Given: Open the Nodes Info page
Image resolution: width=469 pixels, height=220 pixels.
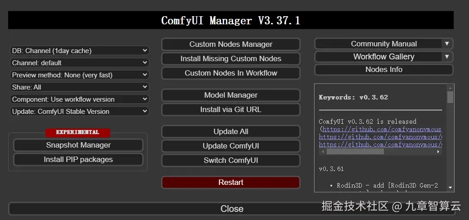Looking at the screenshot, I should (x=384, y=69).
